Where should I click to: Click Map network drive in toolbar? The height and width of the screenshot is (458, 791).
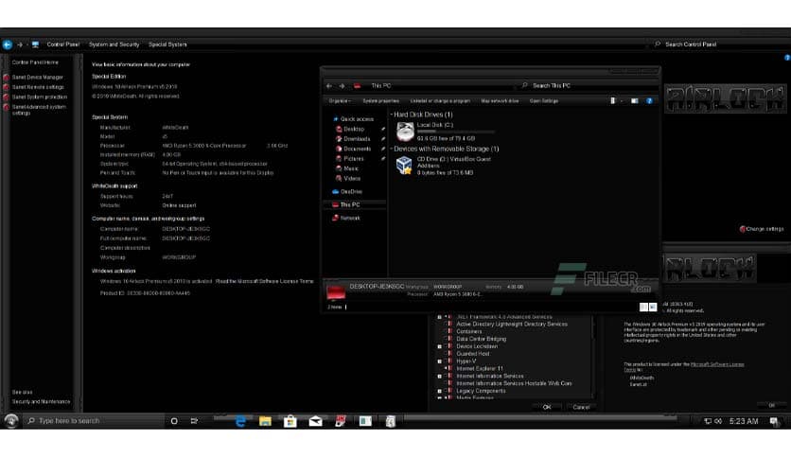[x=500, y=101]
